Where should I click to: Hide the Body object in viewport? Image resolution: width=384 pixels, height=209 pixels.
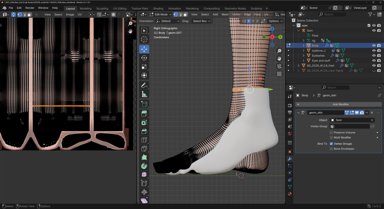374,46
